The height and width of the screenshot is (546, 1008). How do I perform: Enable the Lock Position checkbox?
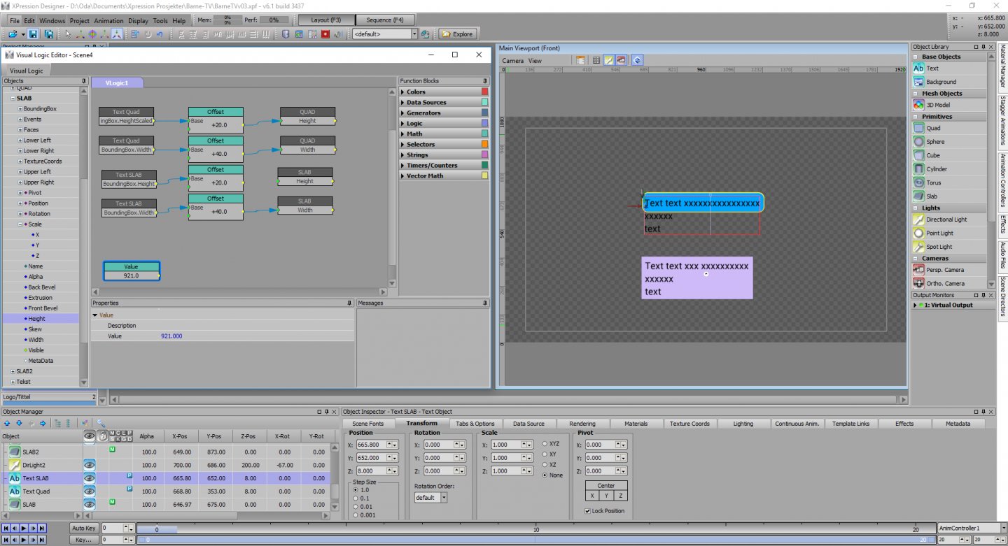coord(587,511)
